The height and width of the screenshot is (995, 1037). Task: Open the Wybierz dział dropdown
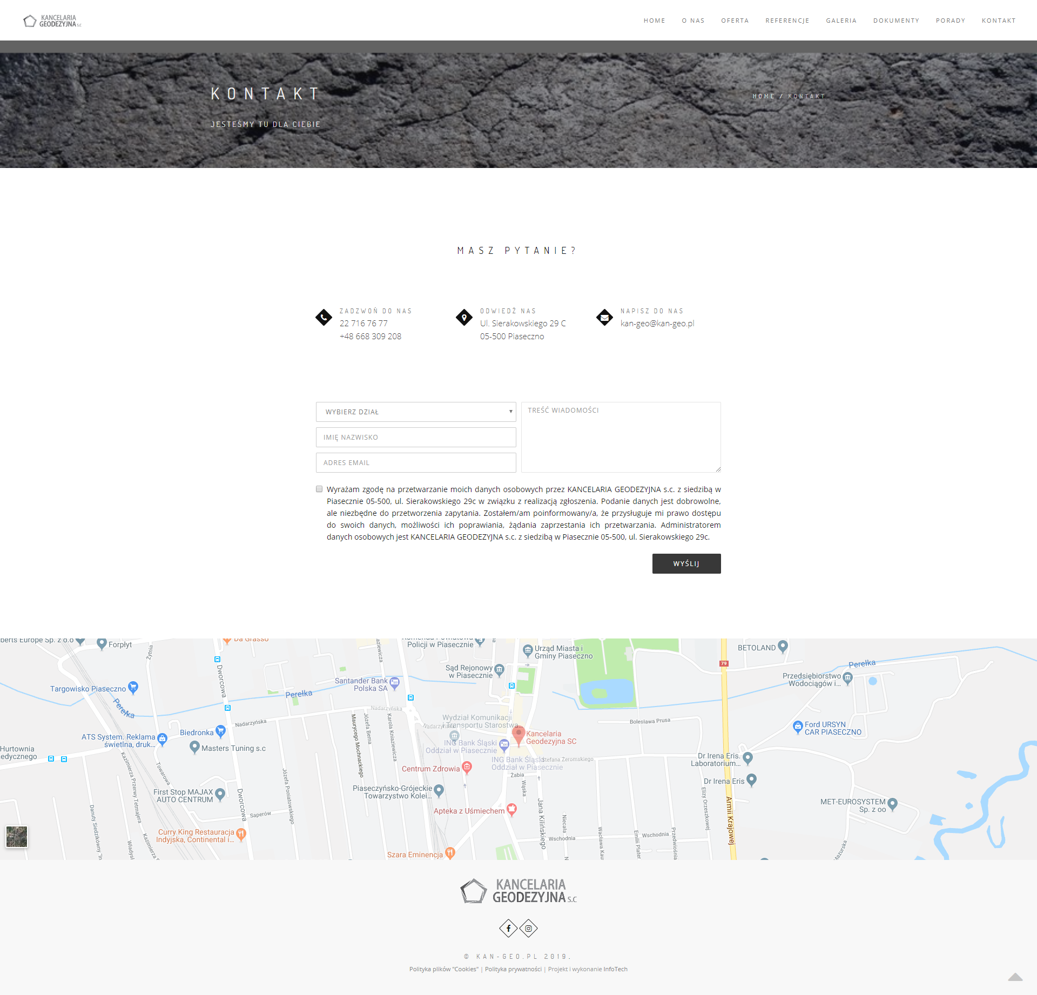click(416, 412)
